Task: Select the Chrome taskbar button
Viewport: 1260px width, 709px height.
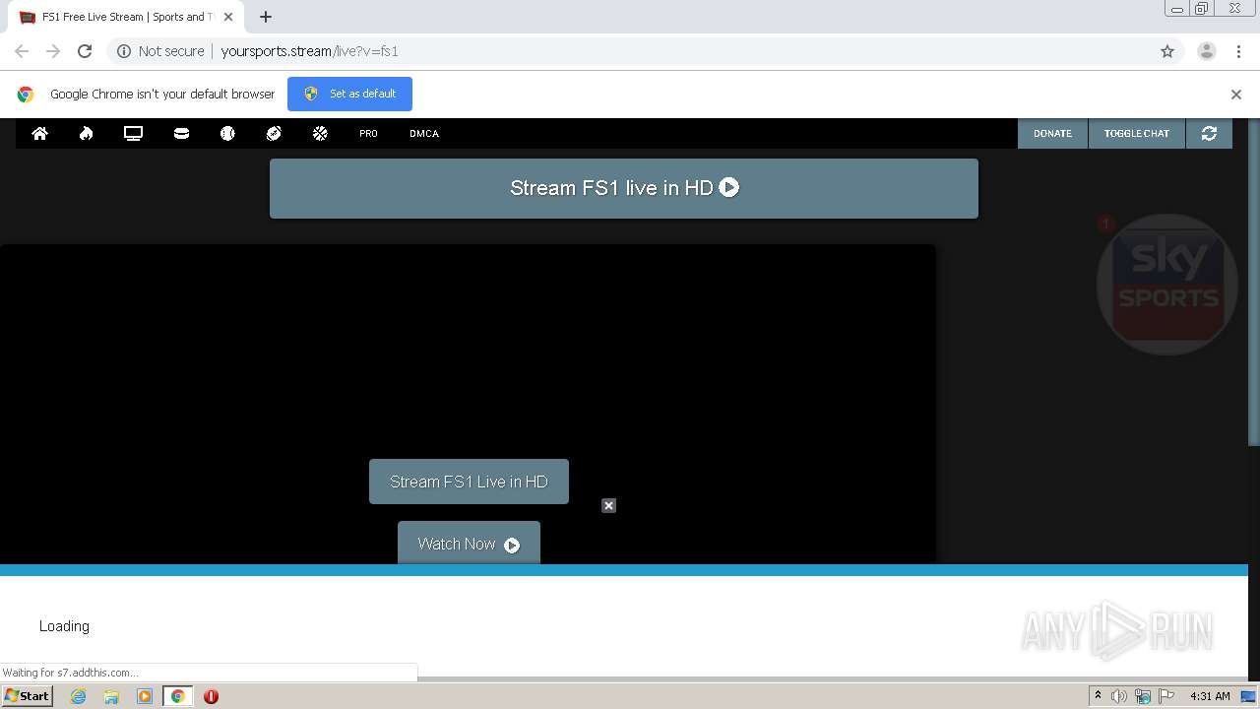Action: pos(177,696)
